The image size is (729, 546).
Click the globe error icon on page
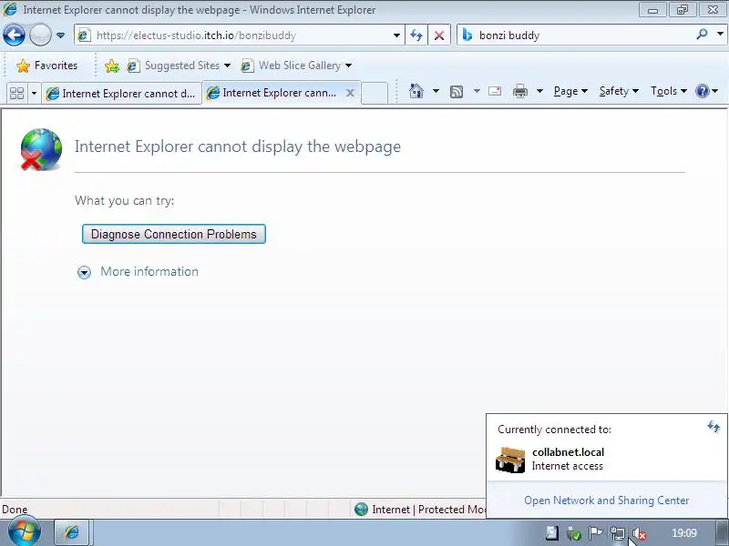click(41, 149)
